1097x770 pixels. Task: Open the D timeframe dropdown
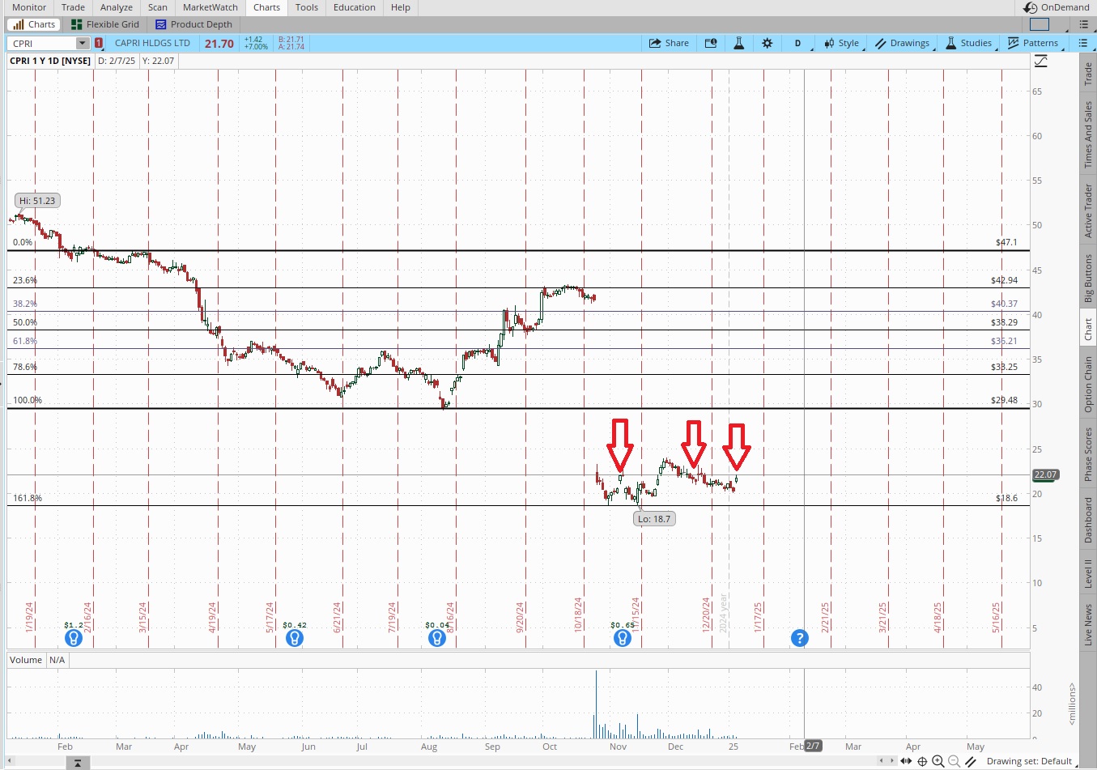point(797,43)
